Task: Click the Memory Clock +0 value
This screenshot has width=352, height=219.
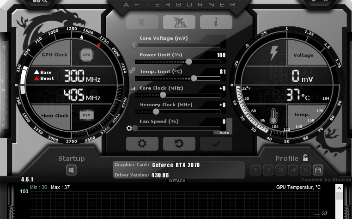Action: coord(223,105)
